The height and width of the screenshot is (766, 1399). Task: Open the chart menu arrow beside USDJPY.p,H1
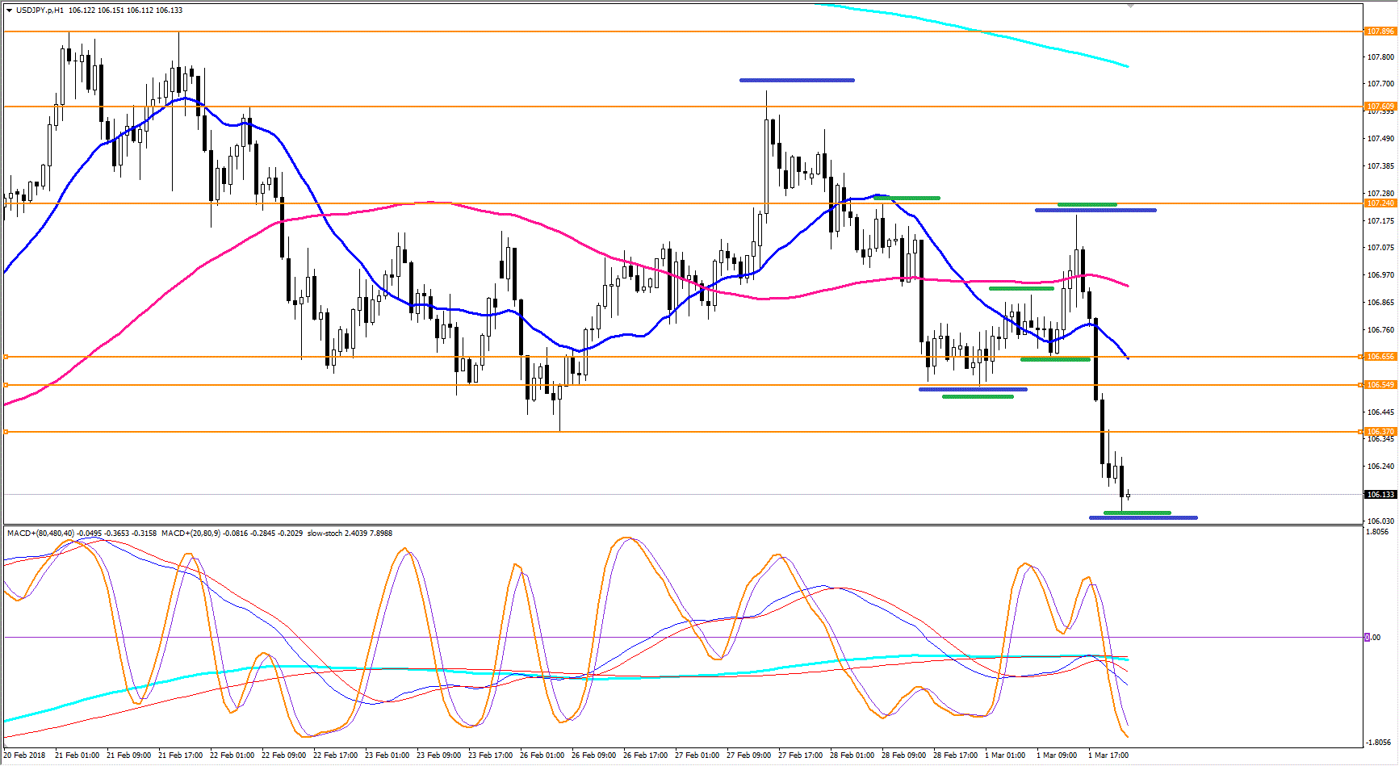[x=9, y=10]
